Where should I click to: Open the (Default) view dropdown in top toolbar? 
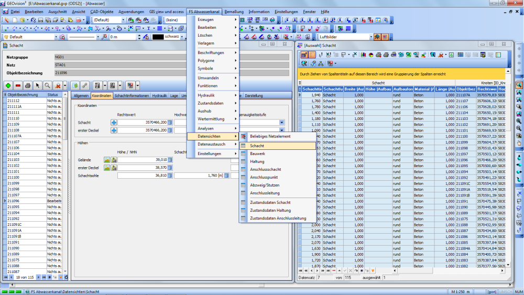(x=123, y=20)
